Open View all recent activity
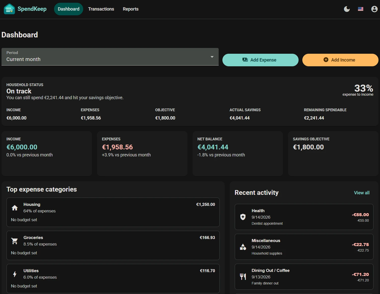 coord(362,193)
